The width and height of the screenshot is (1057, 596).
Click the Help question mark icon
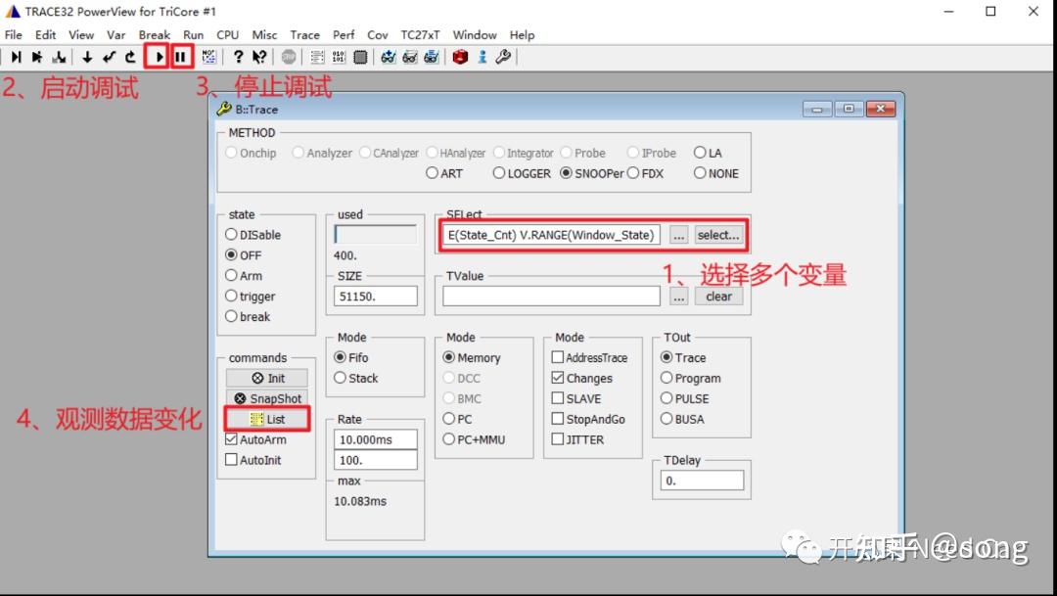point(238,56)
